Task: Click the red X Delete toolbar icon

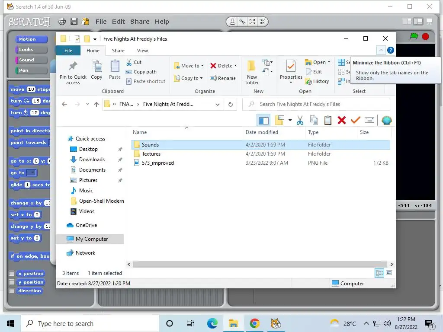Action: (x=342, y=120)
